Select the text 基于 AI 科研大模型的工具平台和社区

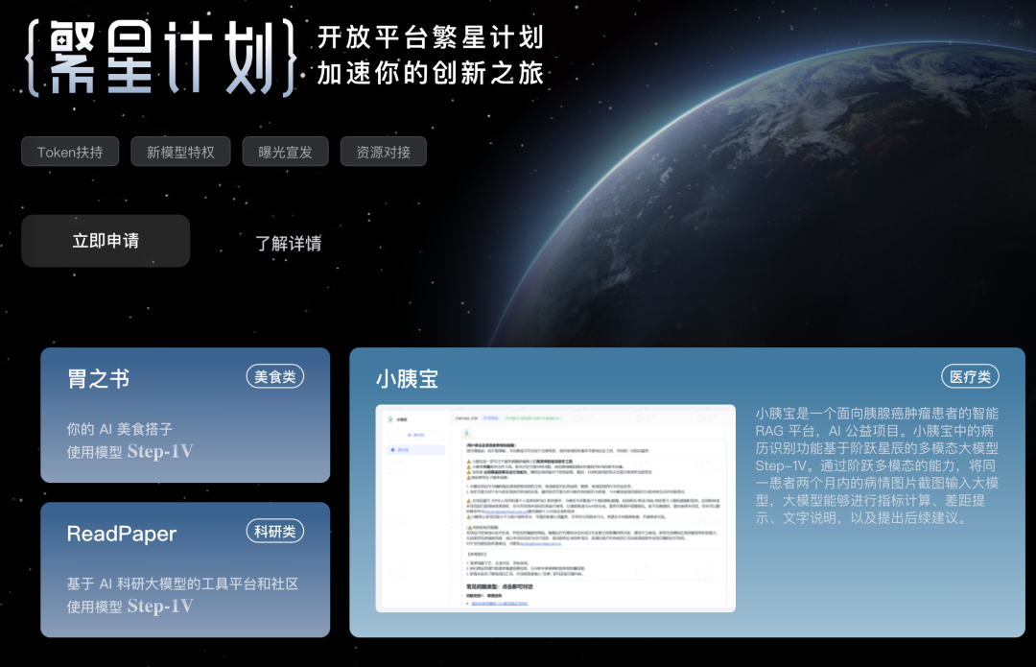click(x=182, y=584)
